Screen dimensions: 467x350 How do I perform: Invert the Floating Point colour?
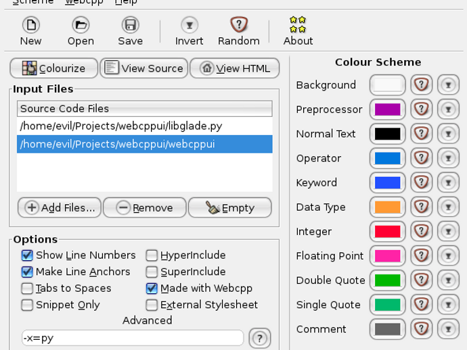click(448, 255)
